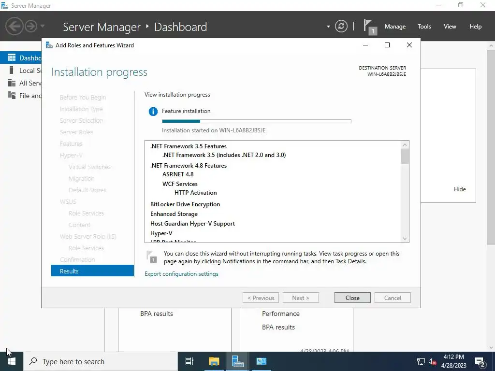Select All Servers in the sidebar
Screen dimensions: 495x371
[21, 83]
